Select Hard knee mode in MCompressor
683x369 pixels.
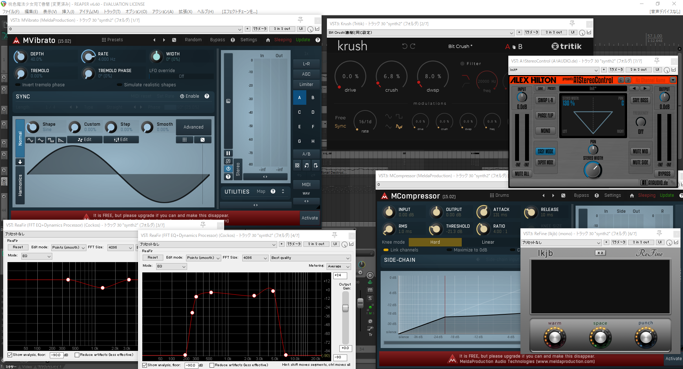tap(435, 242)
